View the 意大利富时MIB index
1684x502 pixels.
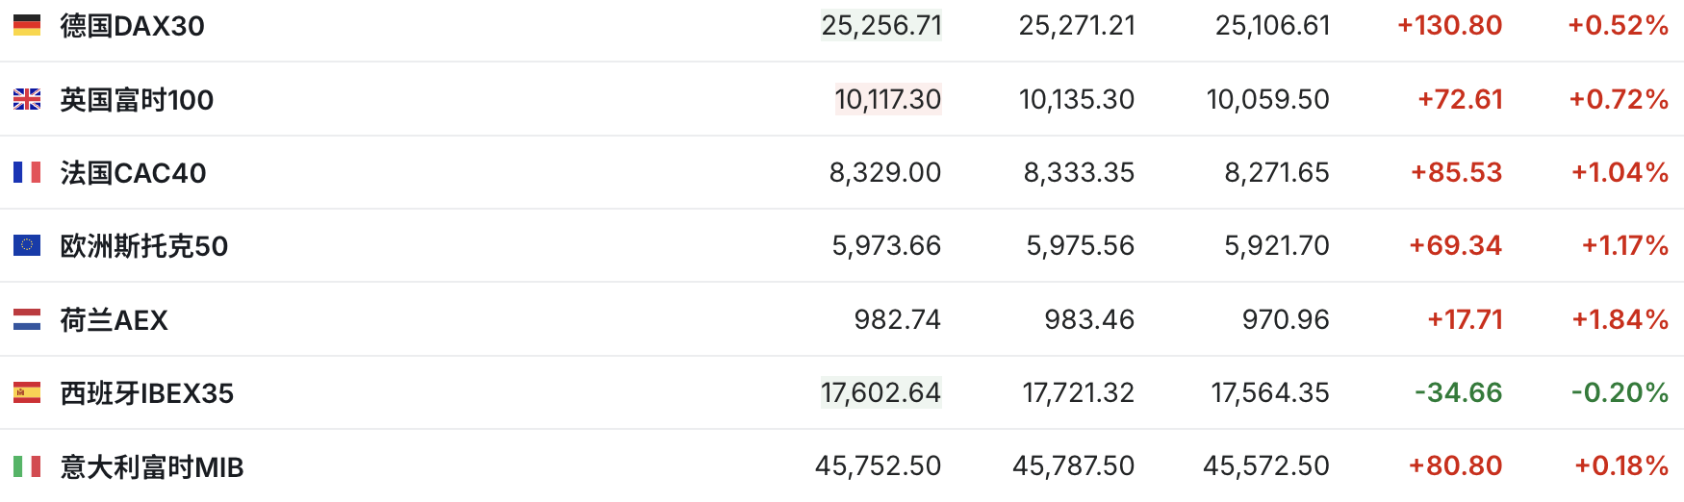click(151, 467)
